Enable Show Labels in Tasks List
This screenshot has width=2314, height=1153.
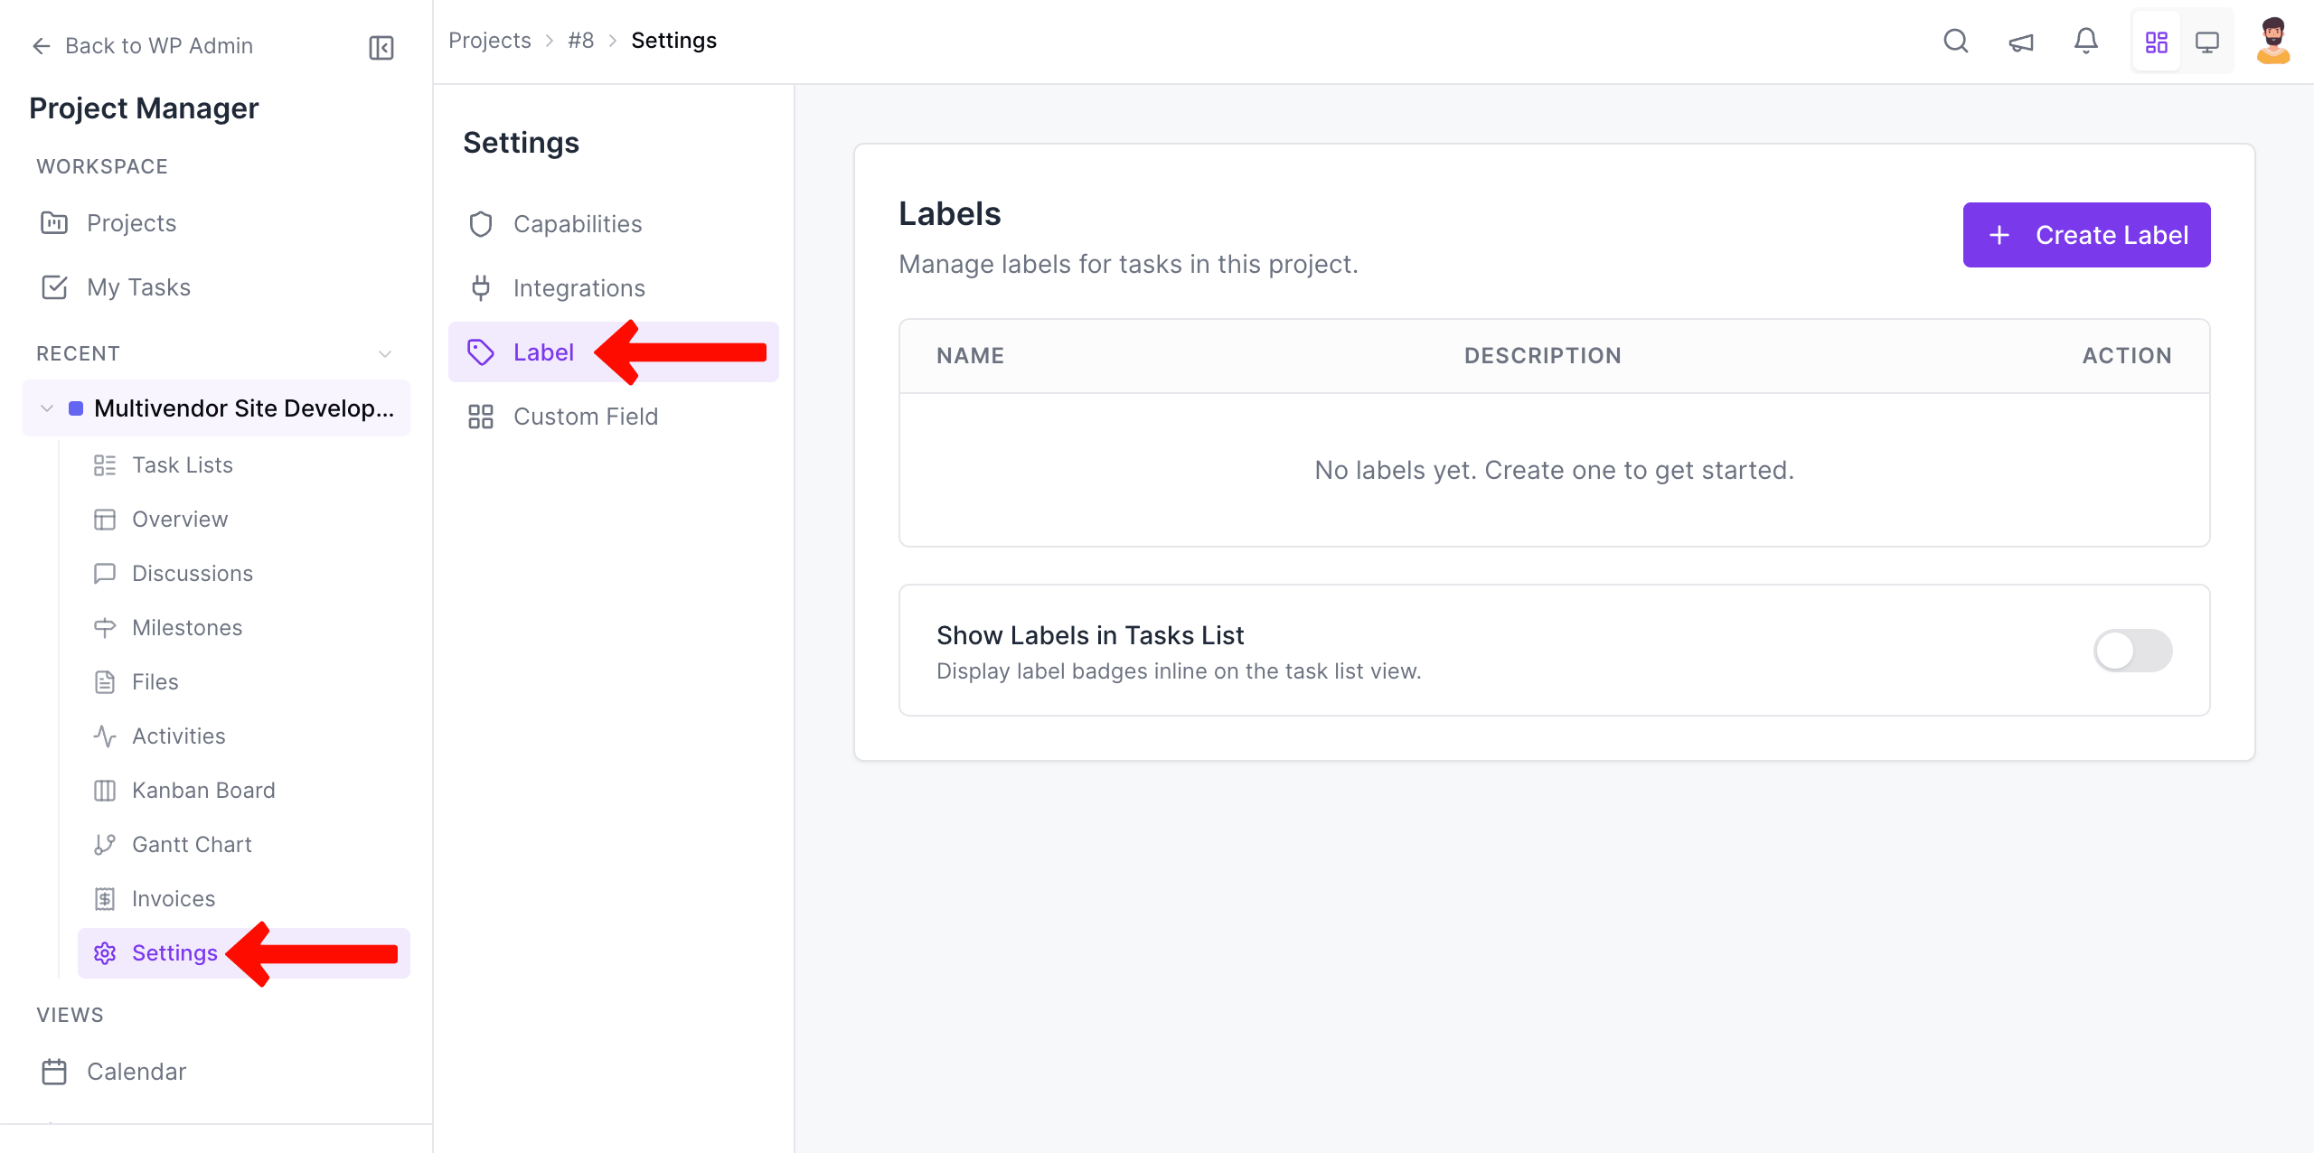pos(2132,650)
